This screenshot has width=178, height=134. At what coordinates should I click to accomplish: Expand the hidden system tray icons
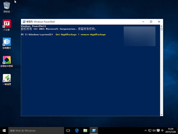click(145, 130)
